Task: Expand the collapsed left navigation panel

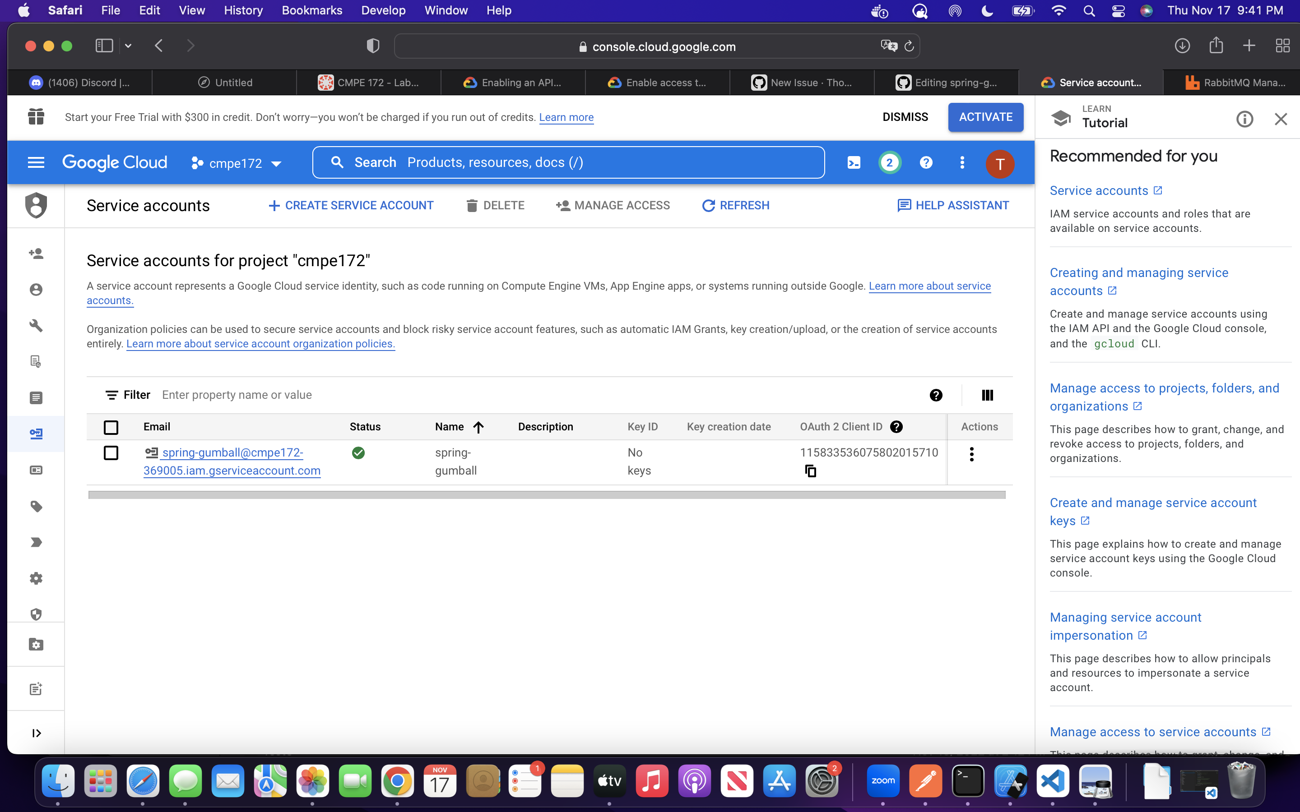Action: 36,733
